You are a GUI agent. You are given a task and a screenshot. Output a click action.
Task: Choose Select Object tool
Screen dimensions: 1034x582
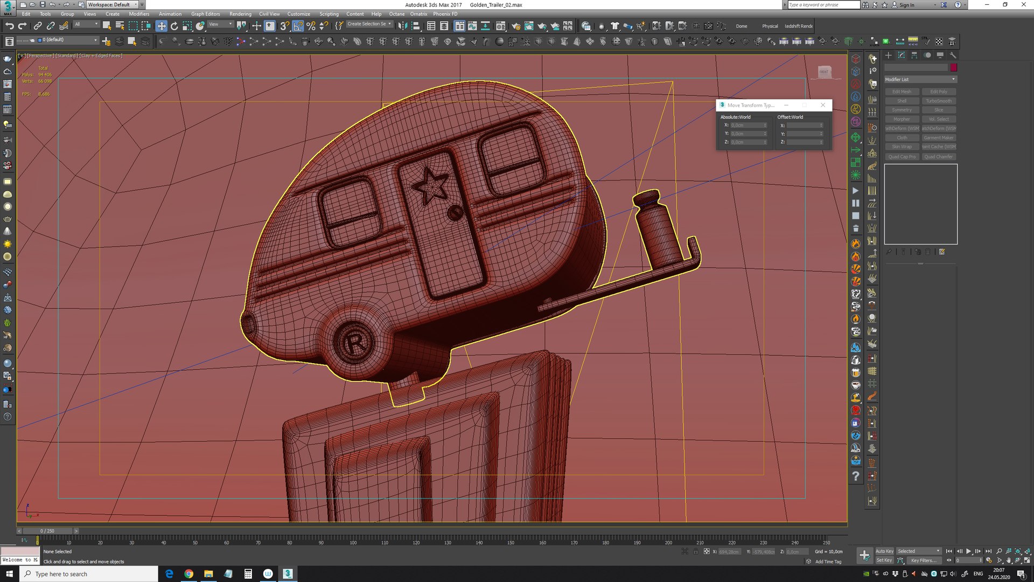click(107, 25)
